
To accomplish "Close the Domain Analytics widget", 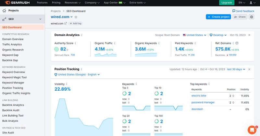I will click(249, 35).
